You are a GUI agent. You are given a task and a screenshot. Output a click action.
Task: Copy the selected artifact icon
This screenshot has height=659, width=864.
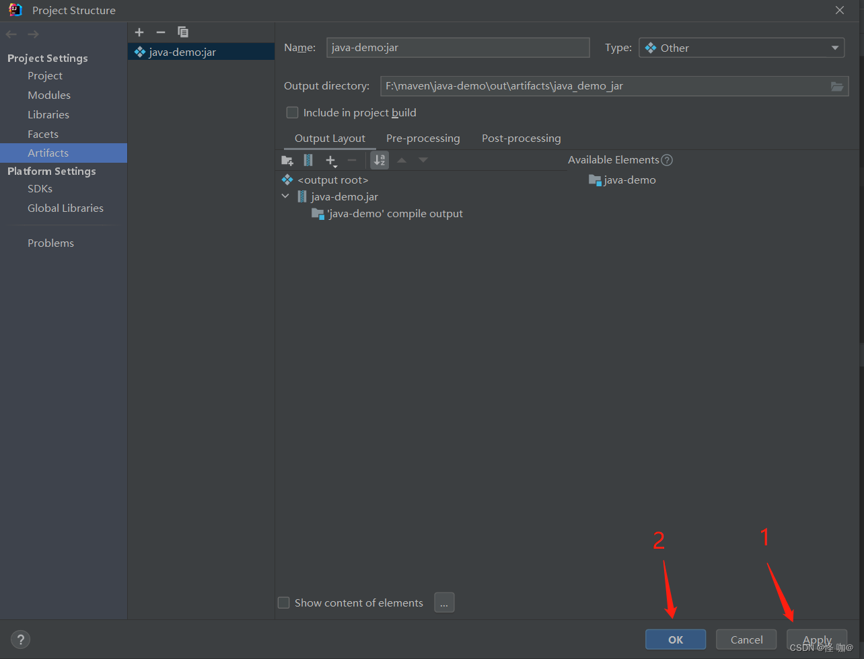182,32
